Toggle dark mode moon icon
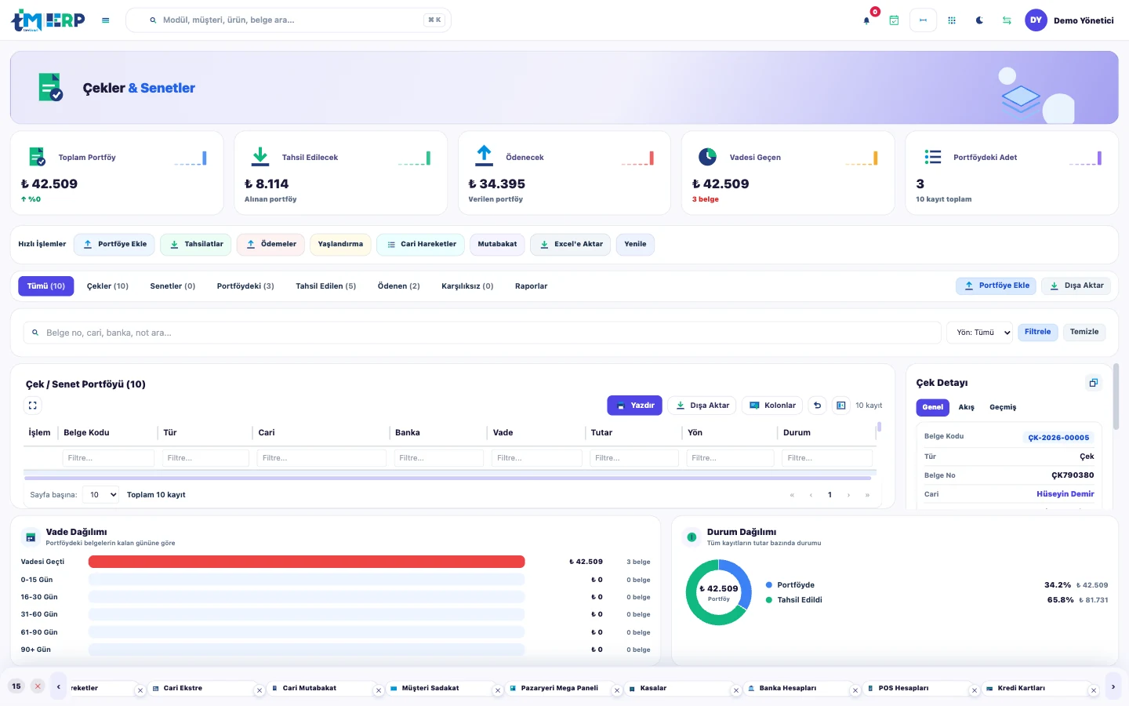This screenshot has width=1129, height=706. click(x=979, y=20)
